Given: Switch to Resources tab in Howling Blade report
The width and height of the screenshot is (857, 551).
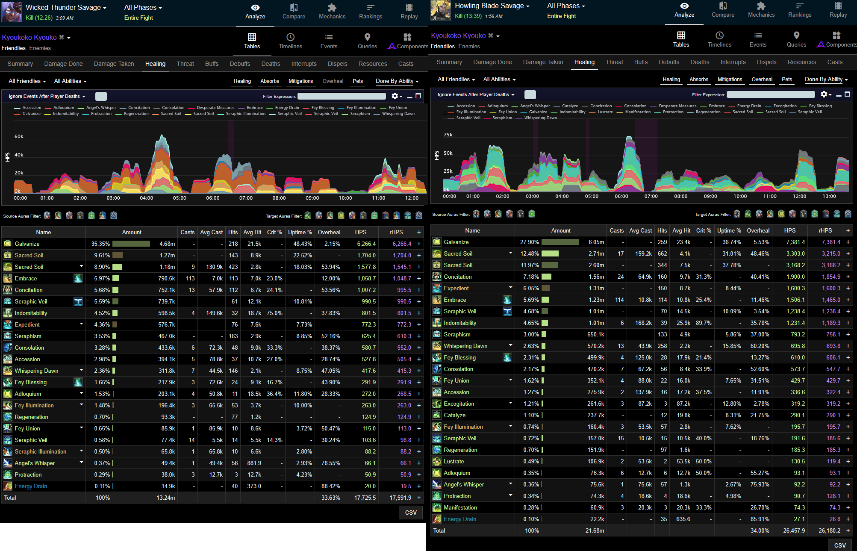Looking at the screenshot, I should pos(802,62).
